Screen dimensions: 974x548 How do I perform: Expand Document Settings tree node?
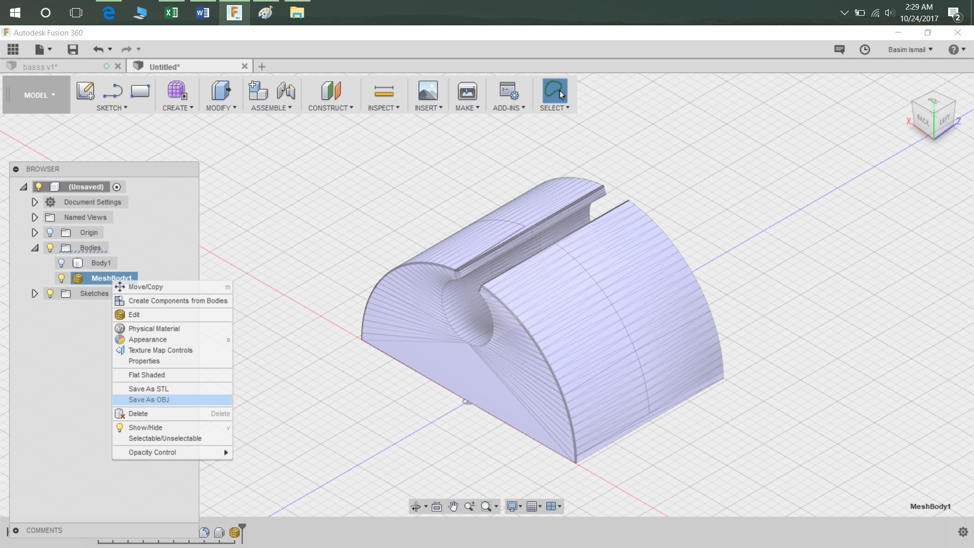coord(34,202)
